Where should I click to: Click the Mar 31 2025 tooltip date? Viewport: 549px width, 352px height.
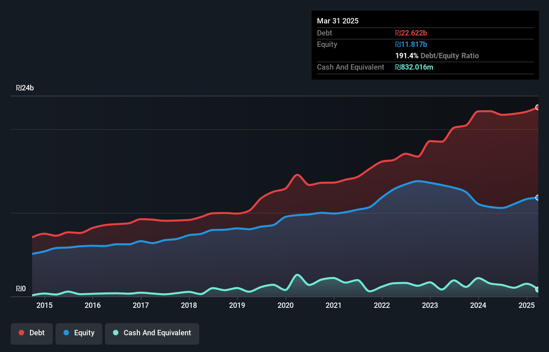pos(338,21)
